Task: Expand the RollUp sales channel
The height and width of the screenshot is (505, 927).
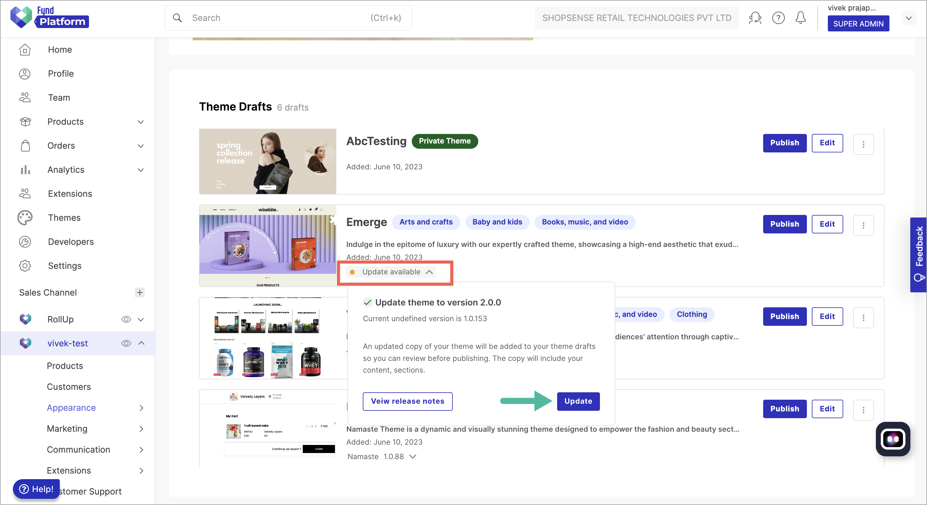Action: 141,319
